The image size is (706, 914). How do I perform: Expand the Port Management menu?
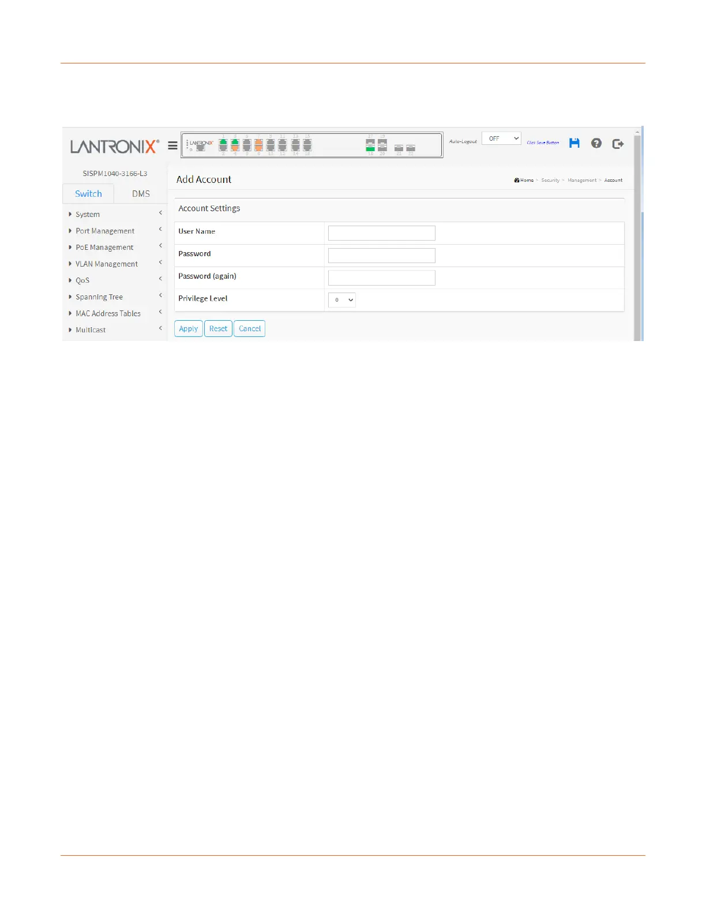click(115, 231)
